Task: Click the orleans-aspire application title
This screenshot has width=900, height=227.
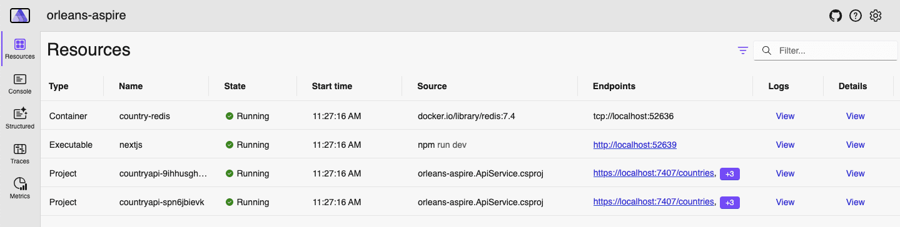Action: pos(86,16)
